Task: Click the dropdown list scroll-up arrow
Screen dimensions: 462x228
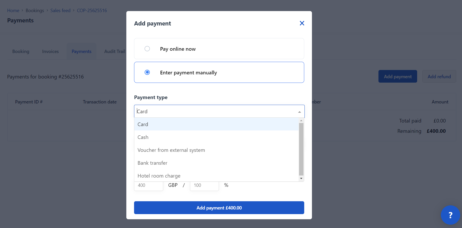Action: [x=301, y=120]
